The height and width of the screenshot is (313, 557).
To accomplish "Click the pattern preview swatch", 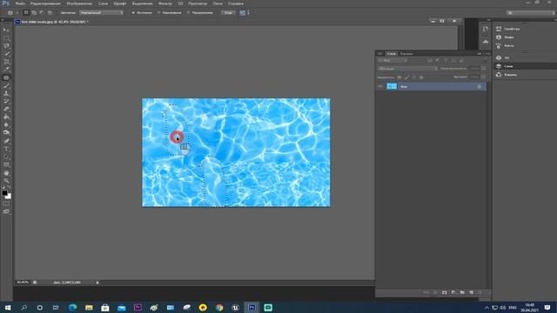I will point(242,12).
